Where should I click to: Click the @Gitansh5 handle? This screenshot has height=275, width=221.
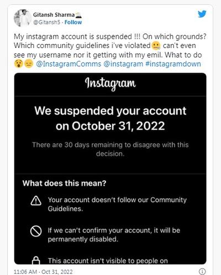click(x=46, y=22)
